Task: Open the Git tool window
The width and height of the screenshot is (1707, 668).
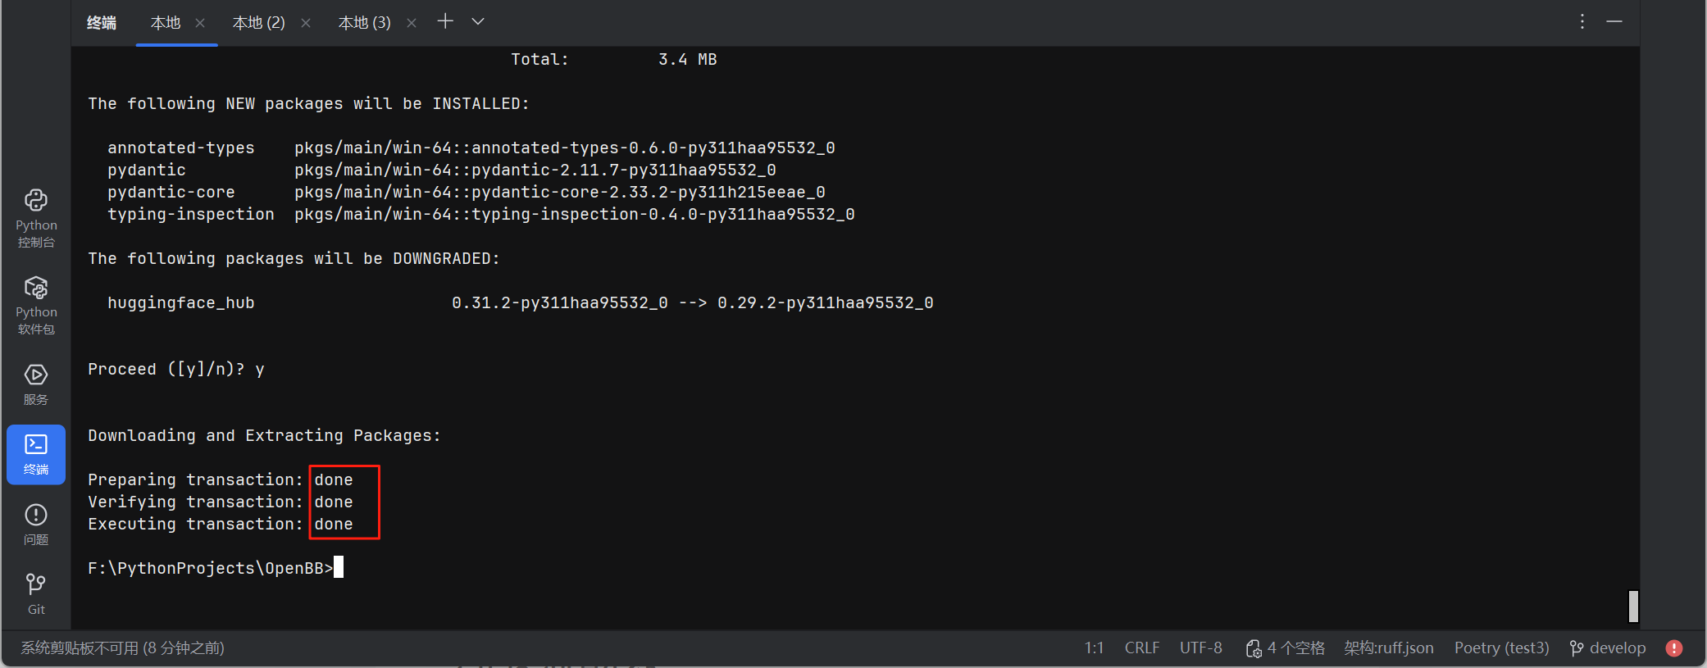Action: pyautogui.click(x=35, y=593)
